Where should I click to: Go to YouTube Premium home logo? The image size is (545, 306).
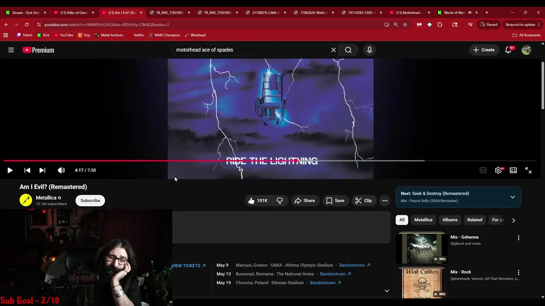(38, 50)
